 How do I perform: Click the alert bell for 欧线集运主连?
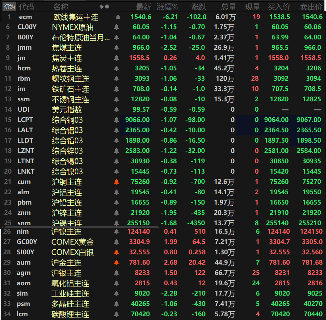tap(118, 17)
